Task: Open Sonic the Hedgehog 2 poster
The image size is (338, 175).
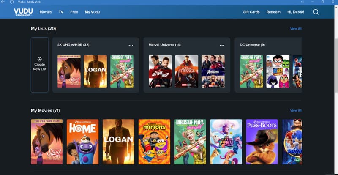Action: pyautogui.click(x=292, y=142)
